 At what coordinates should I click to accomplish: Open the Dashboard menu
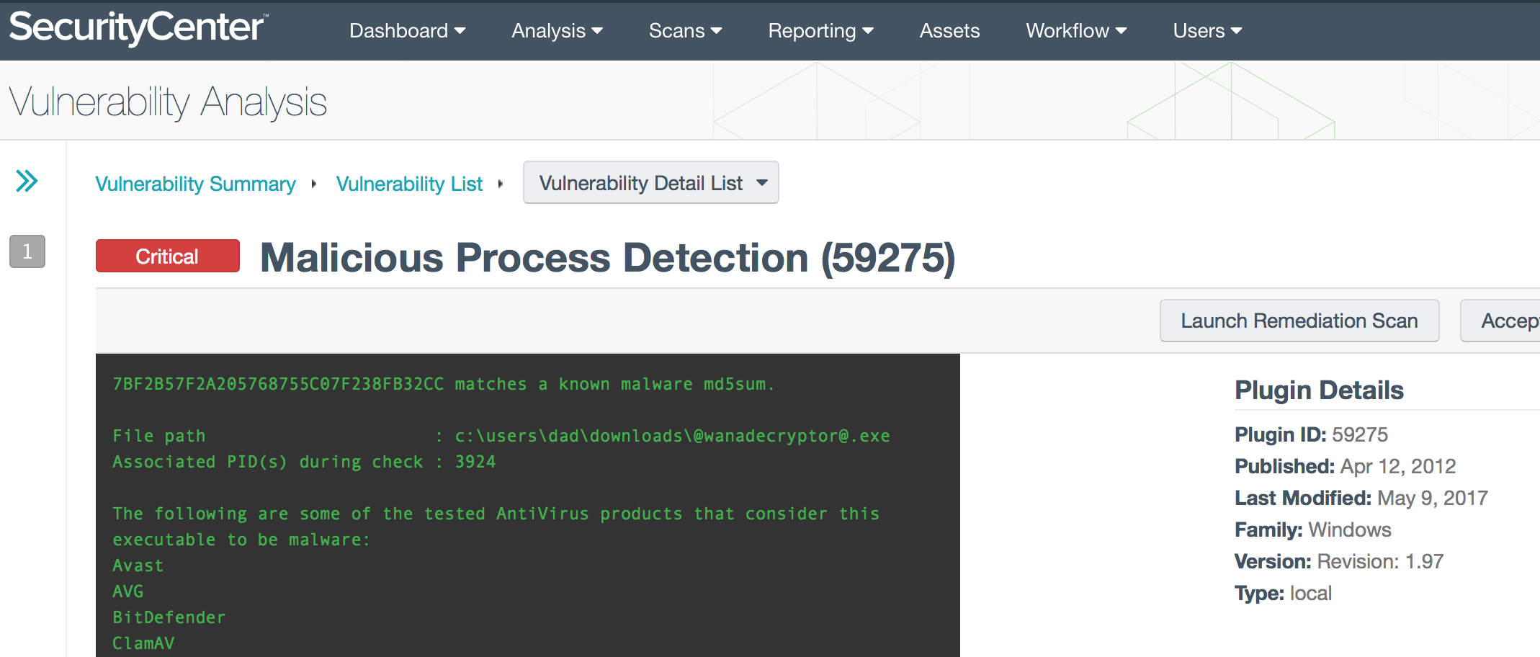coord(408,31)
